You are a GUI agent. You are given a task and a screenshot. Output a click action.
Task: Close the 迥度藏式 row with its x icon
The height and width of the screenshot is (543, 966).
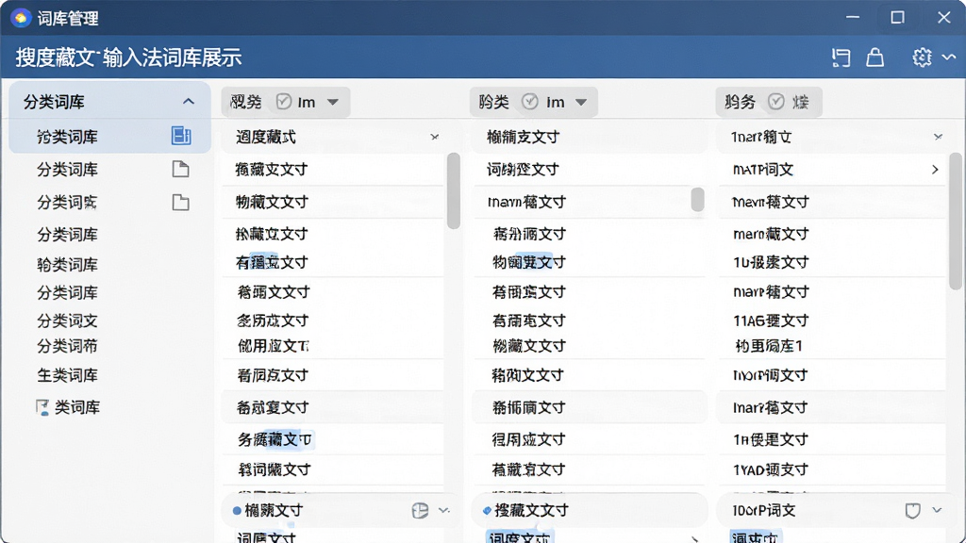(x=434, y=137)
